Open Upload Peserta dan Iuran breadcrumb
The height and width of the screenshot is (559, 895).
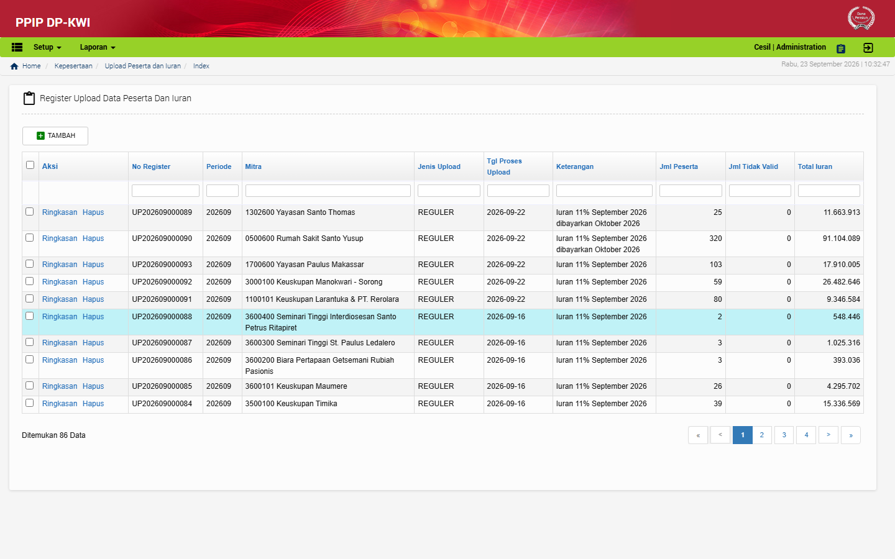pyautogui.click(x=143, y=66)
